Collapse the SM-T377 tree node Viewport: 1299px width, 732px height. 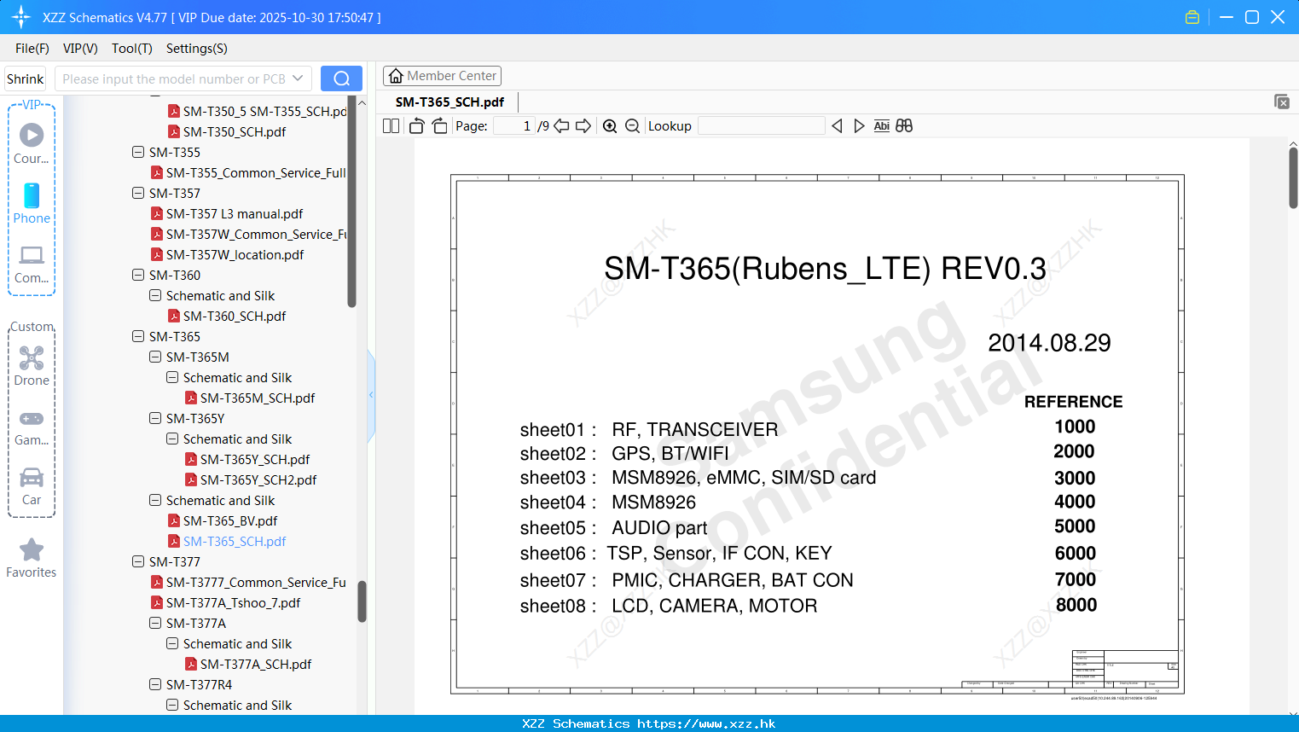tap(138, 561)
